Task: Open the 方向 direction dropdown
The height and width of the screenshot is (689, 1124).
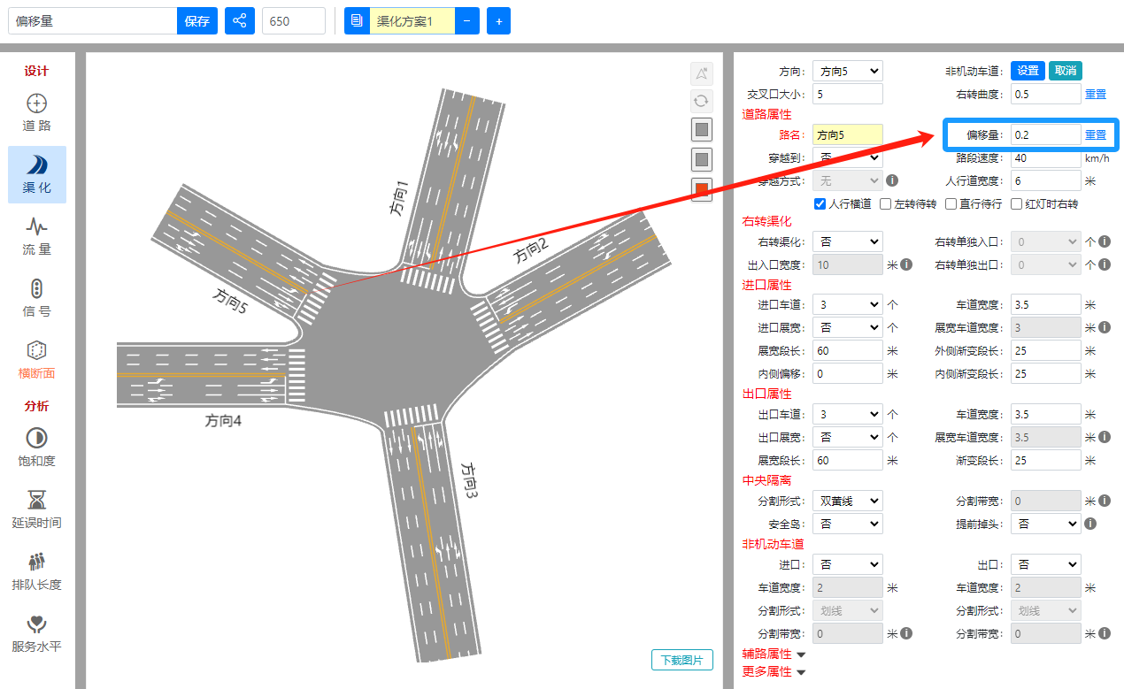Action: [847, 72]
